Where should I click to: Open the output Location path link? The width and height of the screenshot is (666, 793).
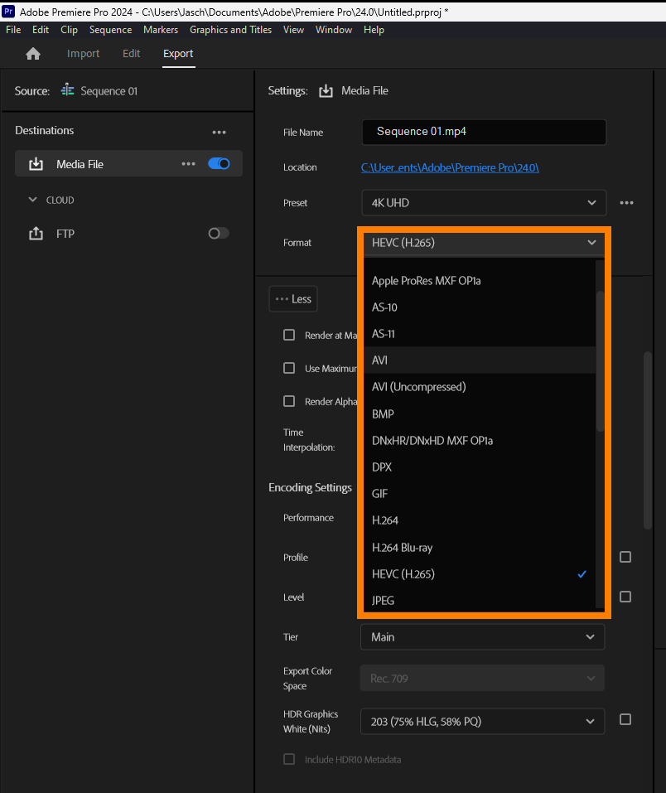(x=450, y=167)
